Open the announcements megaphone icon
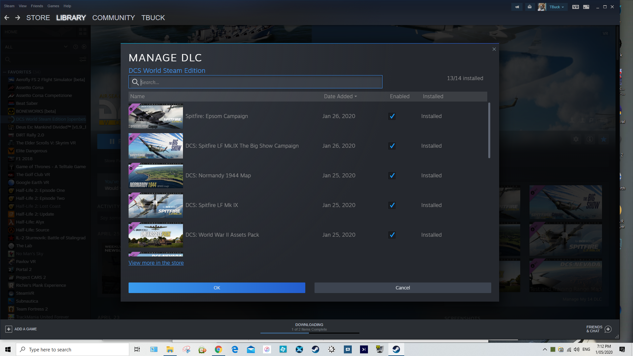The image size is (633, 356). (517, 7)
